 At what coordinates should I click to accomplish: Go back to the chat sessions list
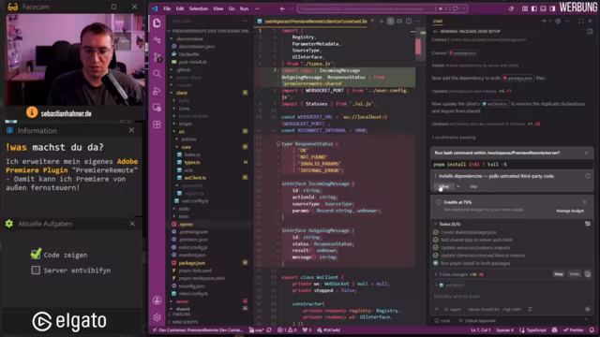point(435,31)
